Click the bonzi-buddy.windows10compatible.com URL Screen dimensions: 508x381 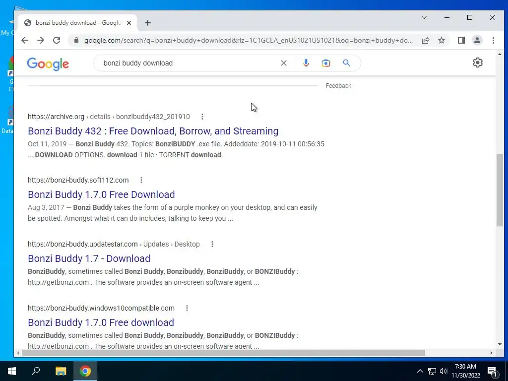click(x=101, y=308)
